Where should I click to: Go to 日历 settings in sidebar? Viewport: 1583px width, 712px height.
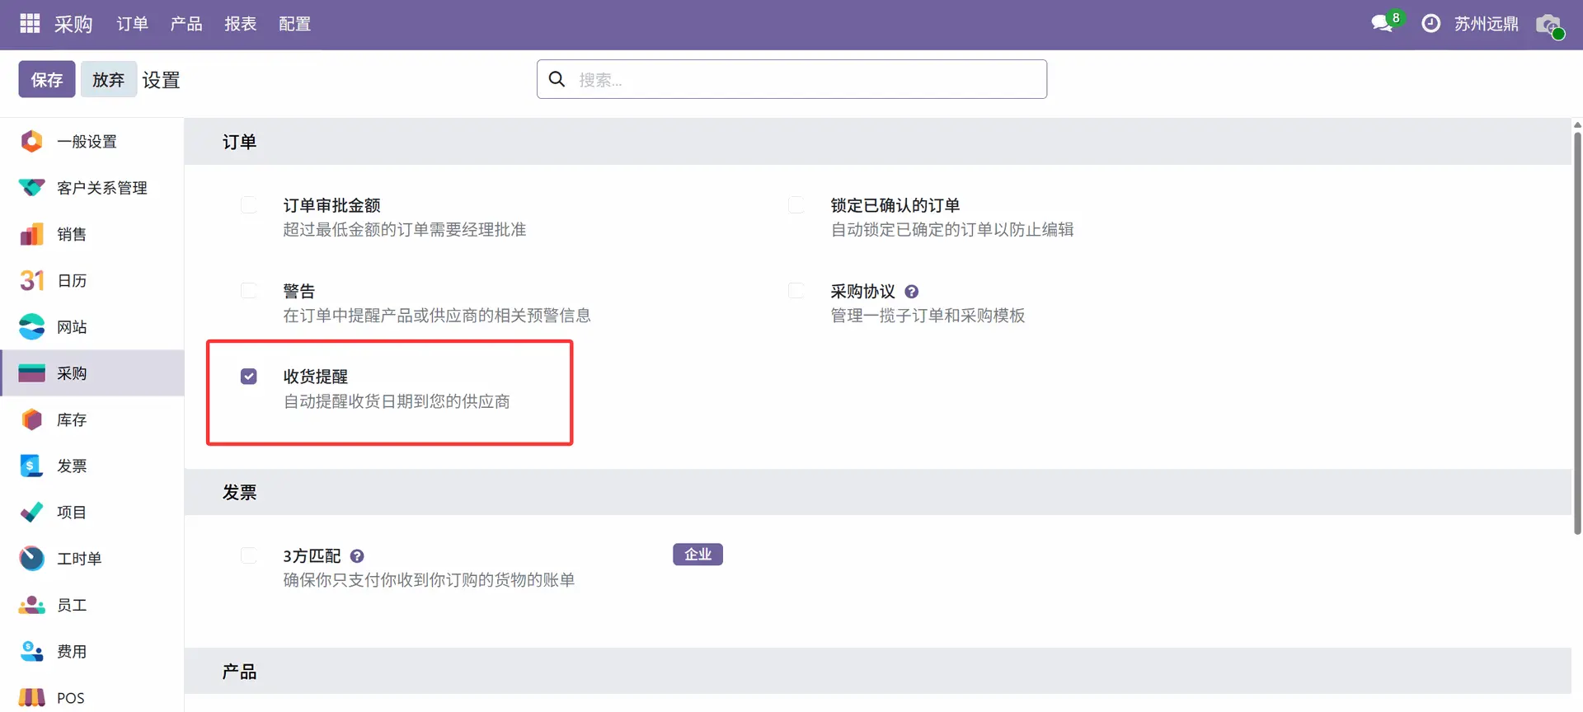point(72,280)
